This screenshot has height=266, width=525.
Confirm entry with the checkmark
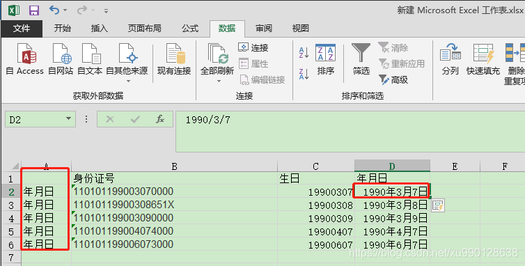pyautogui.click(x=135, y=119)
